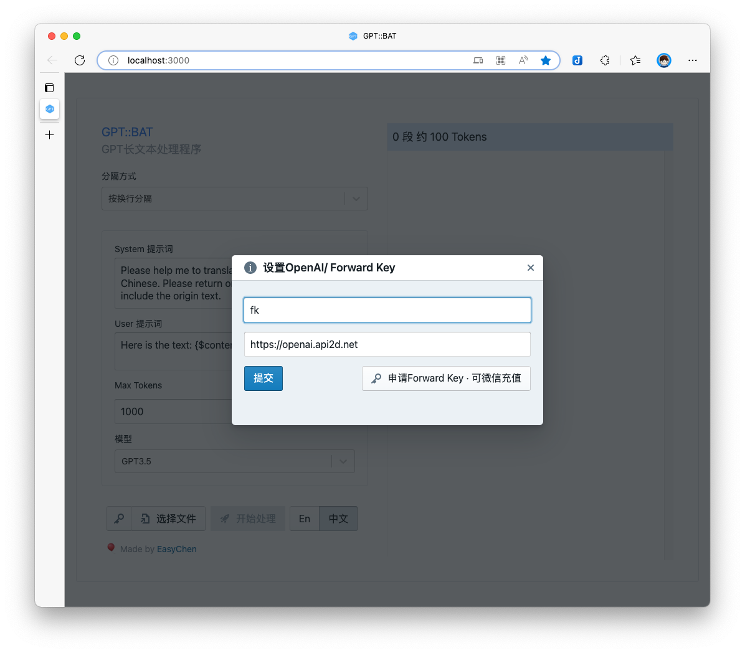Click the 选择文件 button
745x653 pixels.
pyautogui.click(x=168, y=519)
